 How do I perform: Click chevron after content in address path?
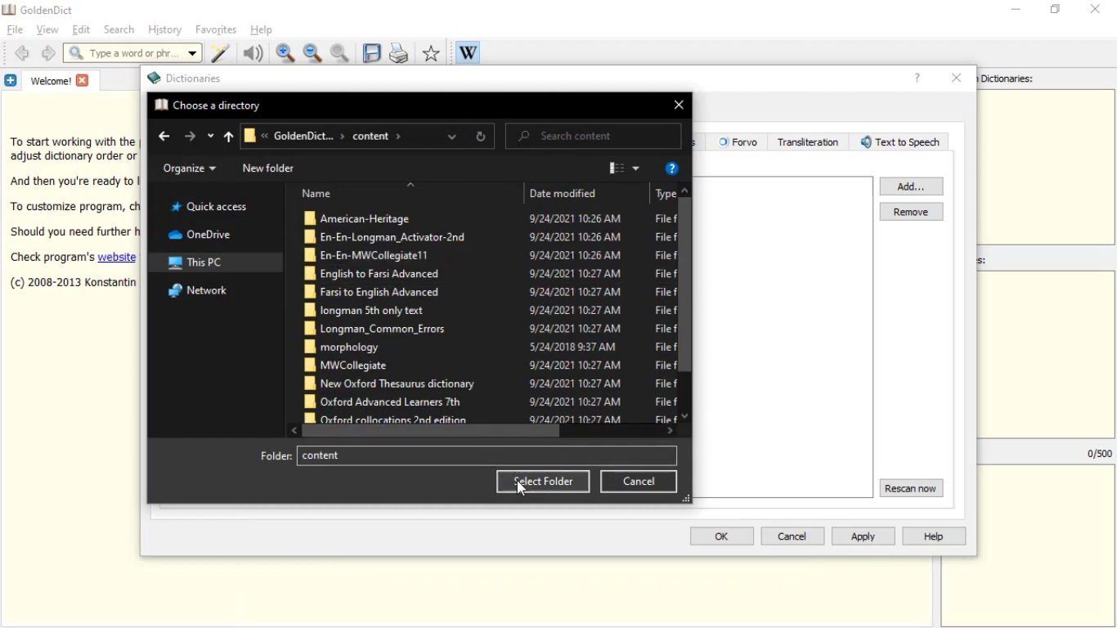pos(398,137)
